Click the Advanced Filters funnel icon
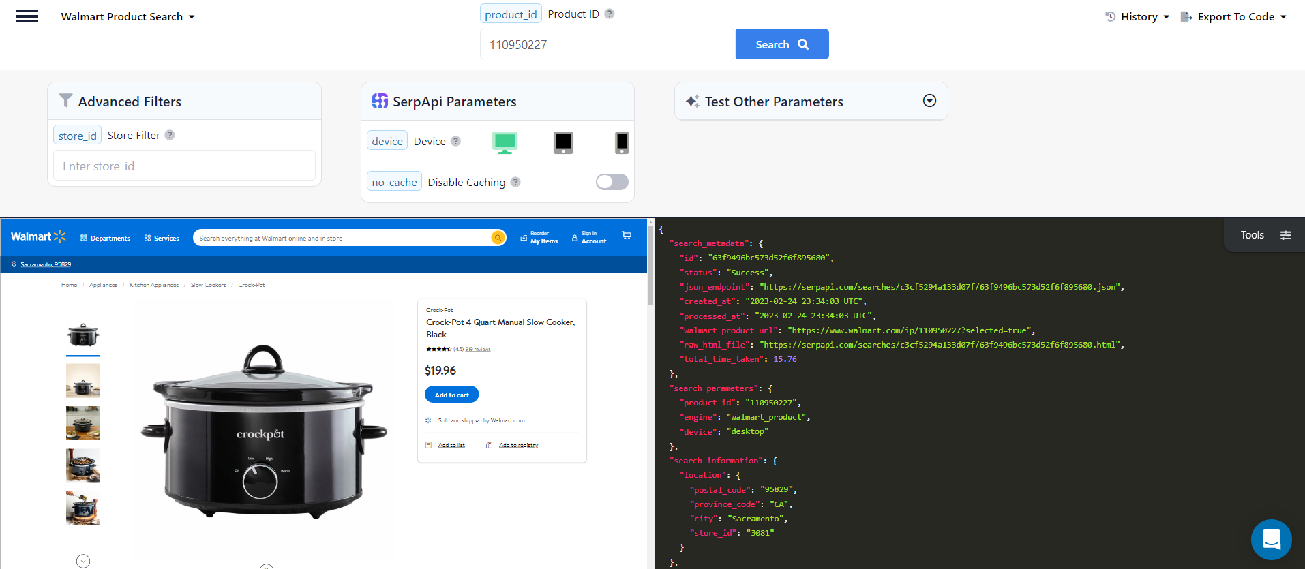The width and height of the screenshot is (1305, 569). (x=65, y=101)
